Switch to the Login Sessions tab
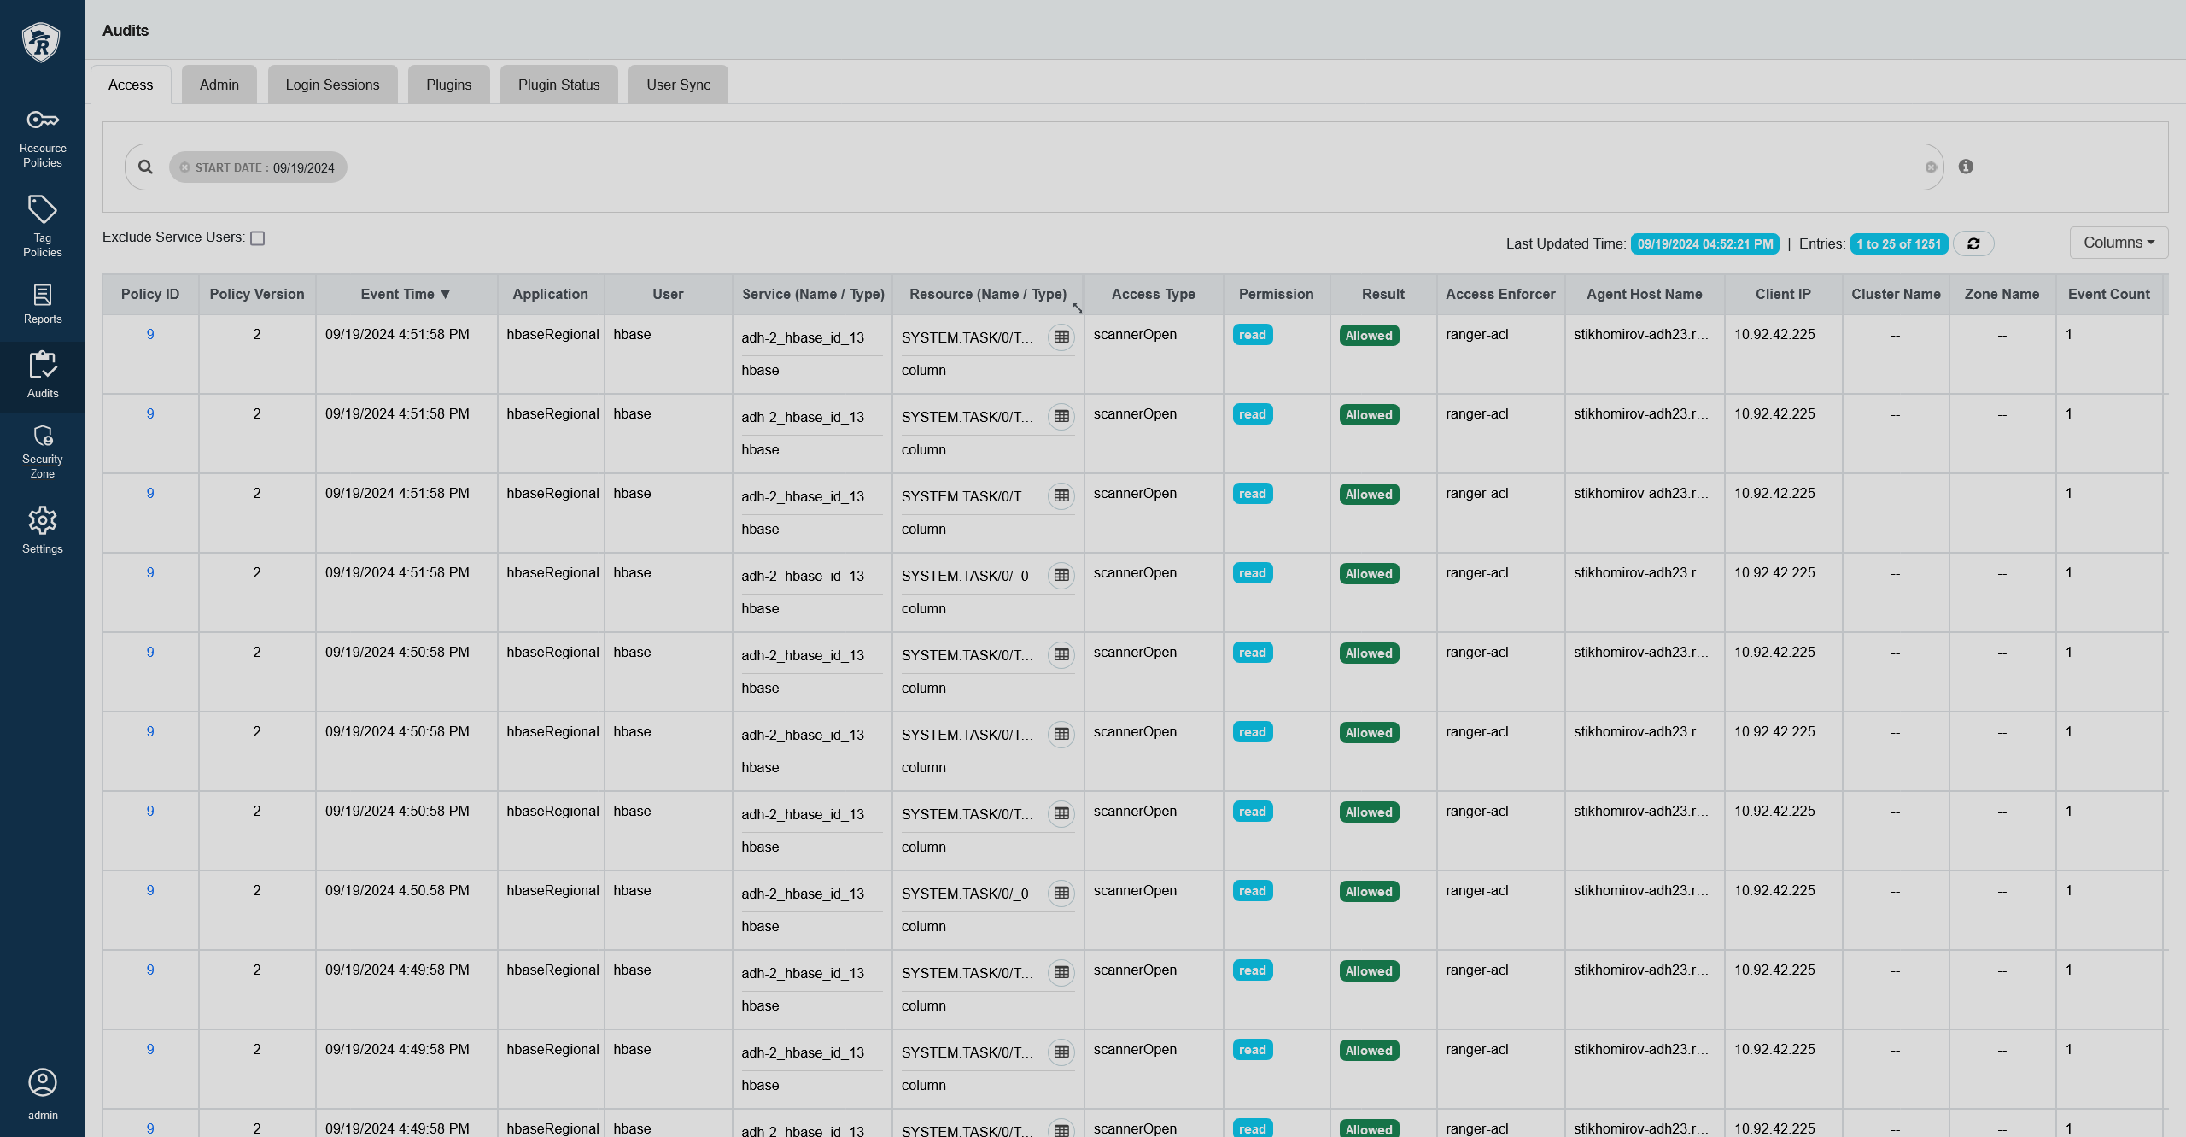The image size is (2186, 1137). pyautogui.click(x=331, y=83)
